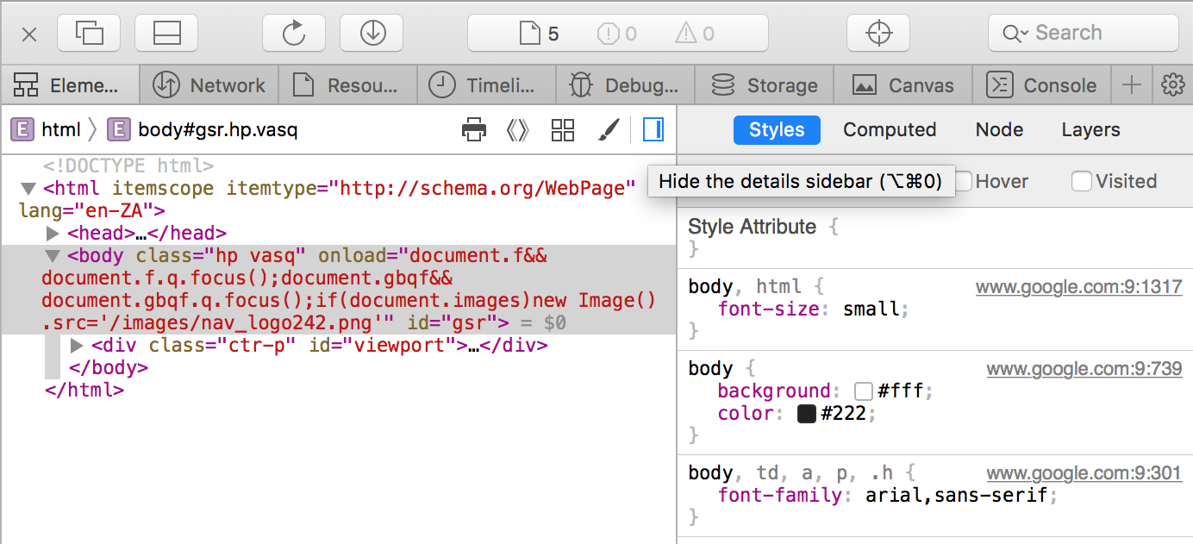Select the html breadcrumb item
Screen dimensions: 1193x544
pyautogui.click(x=46, y=130)
